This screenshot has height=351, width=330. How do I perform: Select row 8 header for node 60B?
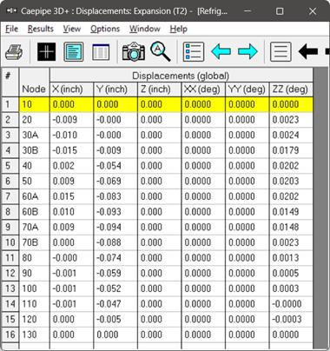(10, 212)
